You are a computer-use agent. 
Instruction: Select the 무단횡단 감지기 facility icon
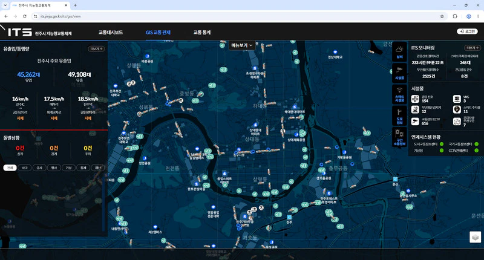(415, 109)
